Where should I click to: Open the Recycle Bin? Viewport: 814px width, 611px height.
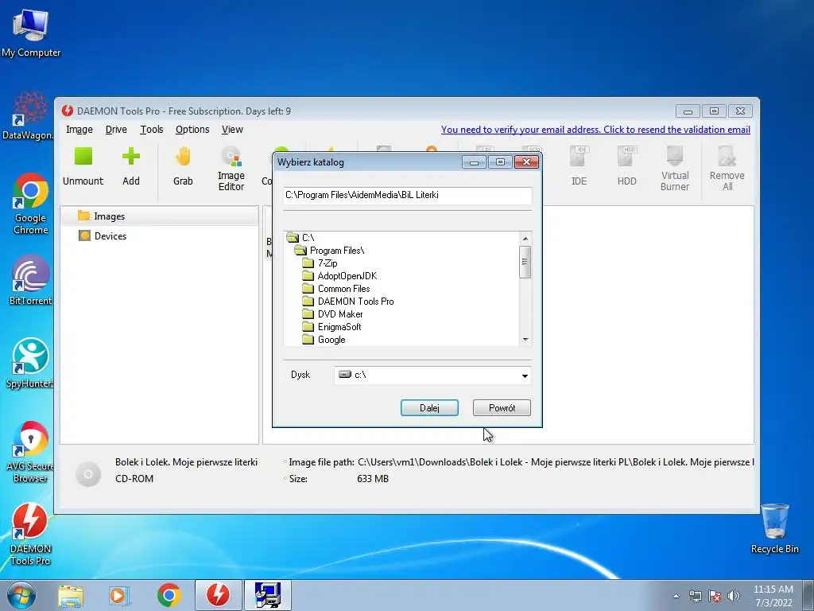point(774,528)
